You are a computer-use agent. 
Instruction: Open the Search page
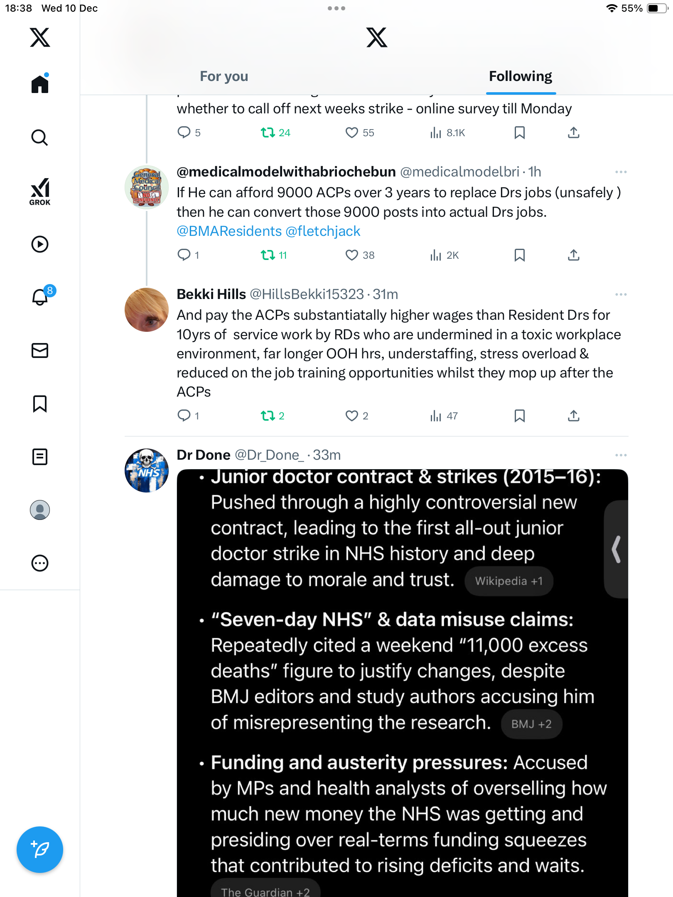tap(40, 137)
